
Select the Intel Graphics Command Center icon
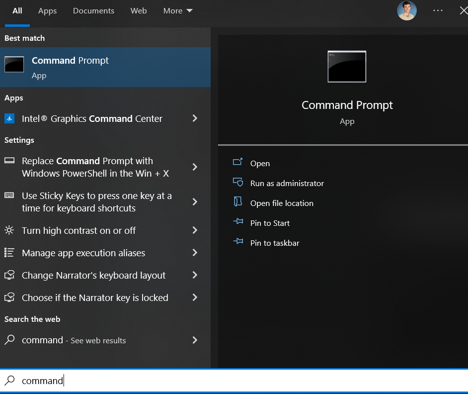pos(9,119)
